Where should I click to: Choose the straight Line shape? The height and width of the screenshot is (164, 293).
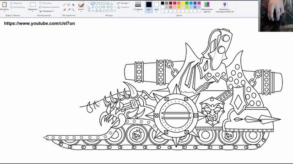pos(89,3)
